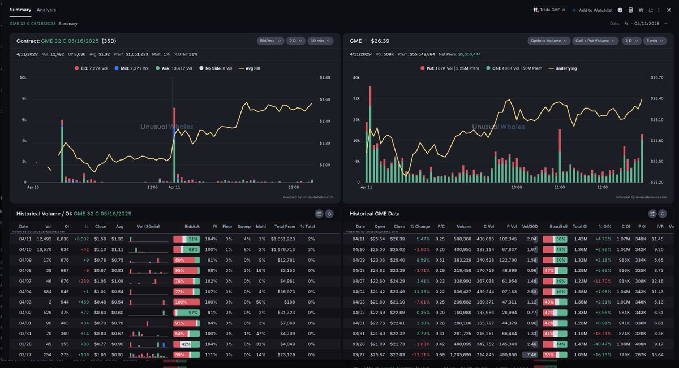
Task: Click the 51% Bid/Ask bar in 04/11 row
Action: click(186, 239)
